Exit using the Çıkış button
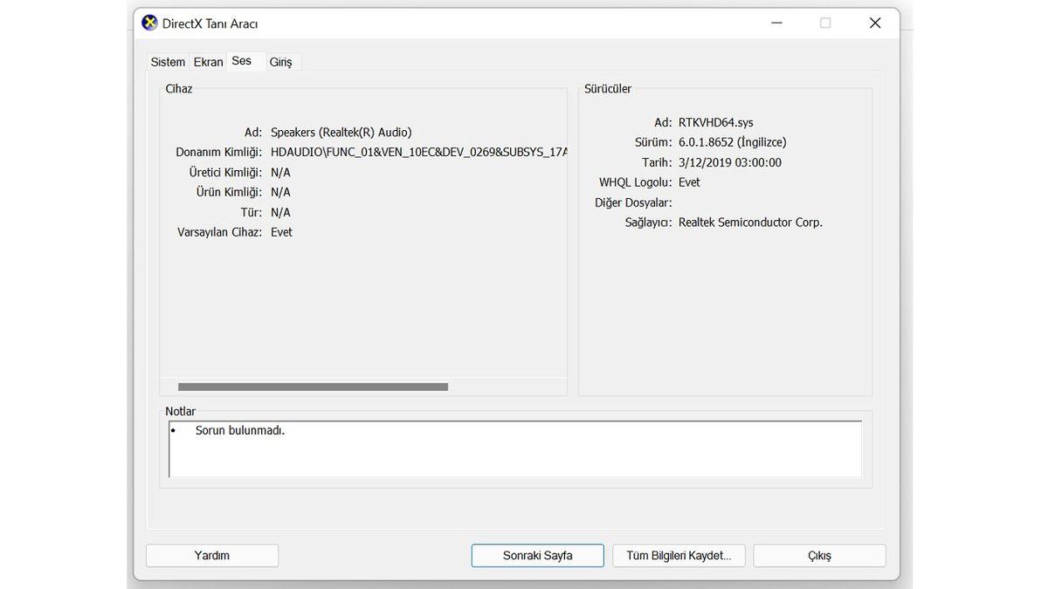The height and width of the screenshot is (589, 1048). [819, 556]
